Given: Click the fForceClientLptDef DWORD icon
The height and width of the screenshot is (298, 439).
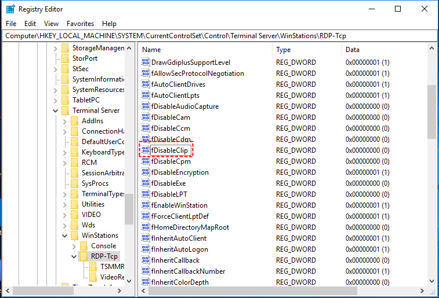Looking at the screenshot, I should tap(146, 216).
